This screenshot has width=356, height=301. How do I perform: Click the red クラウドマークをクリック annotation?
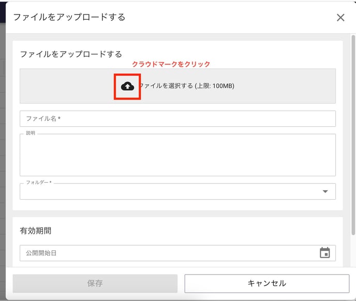[x=171, y=64]
